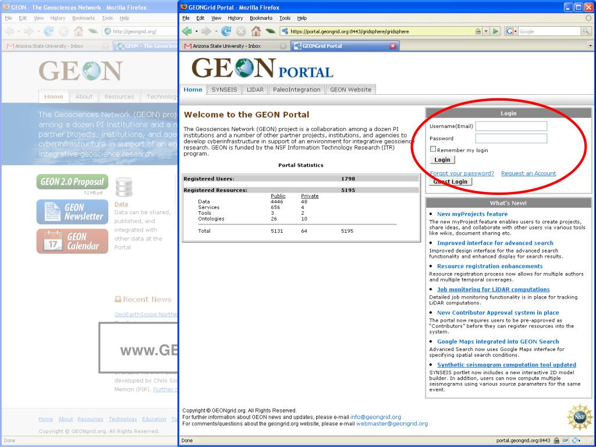
Task: Click the Gmail icon on Arizona State University tab
Action: [188, 46]
